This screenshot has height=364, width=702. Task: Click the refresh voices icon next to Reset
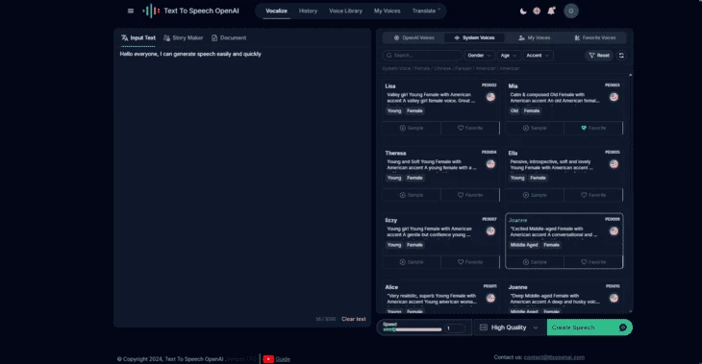[621, 56]
